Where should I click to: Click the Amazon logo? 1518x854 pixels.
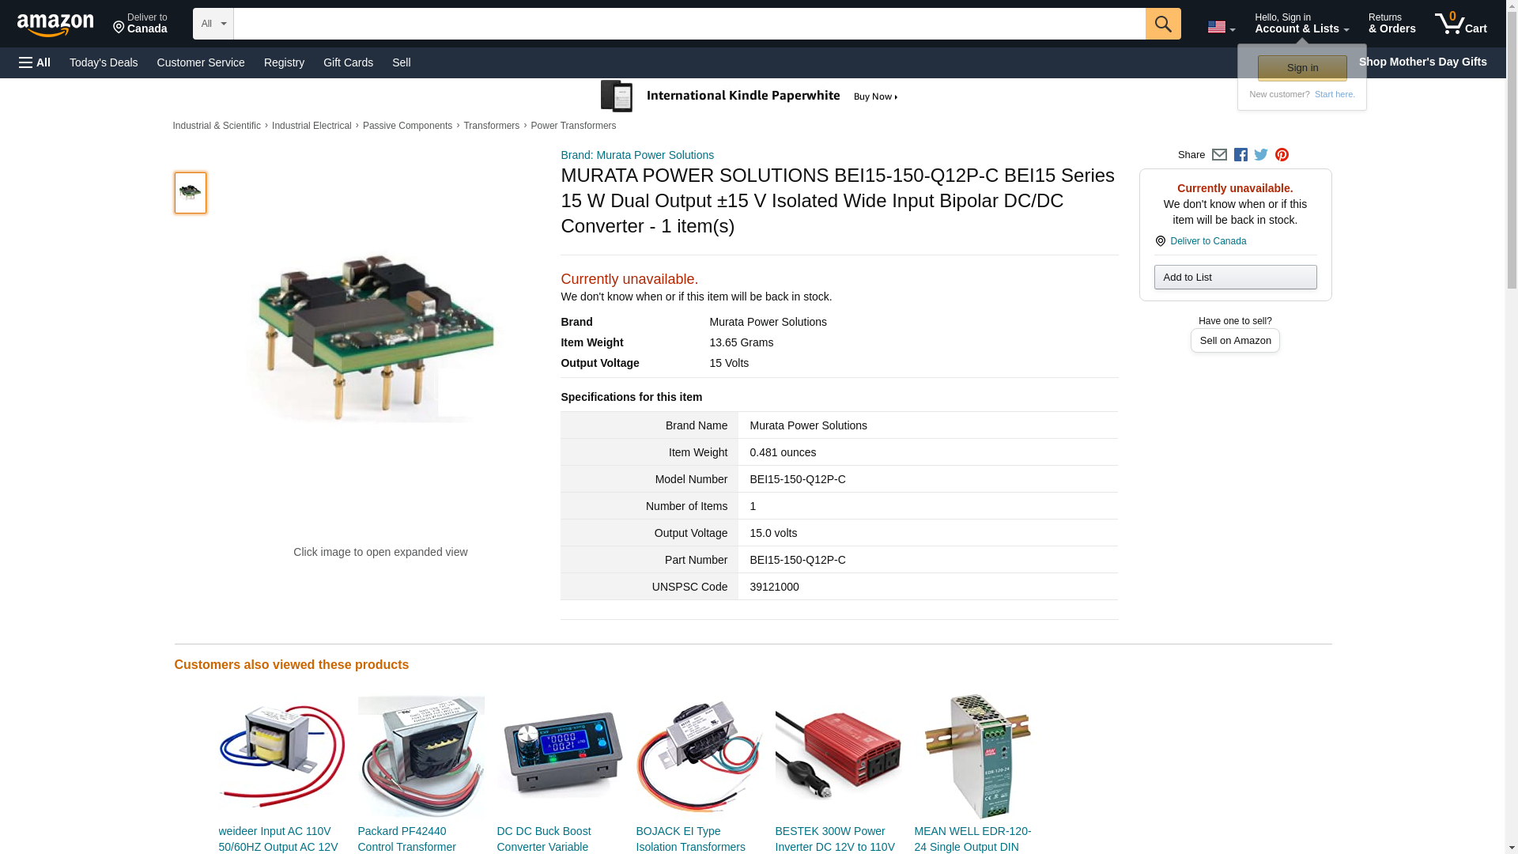point(55,25)
